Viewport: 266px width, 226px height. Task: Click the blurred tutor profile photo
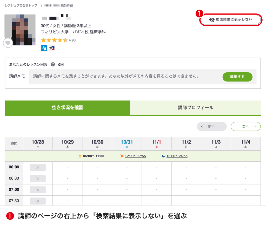pyautogui.click(x=20, y=30)
